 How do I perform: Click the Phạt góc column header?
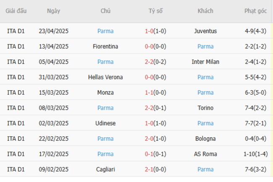point(255,11)
